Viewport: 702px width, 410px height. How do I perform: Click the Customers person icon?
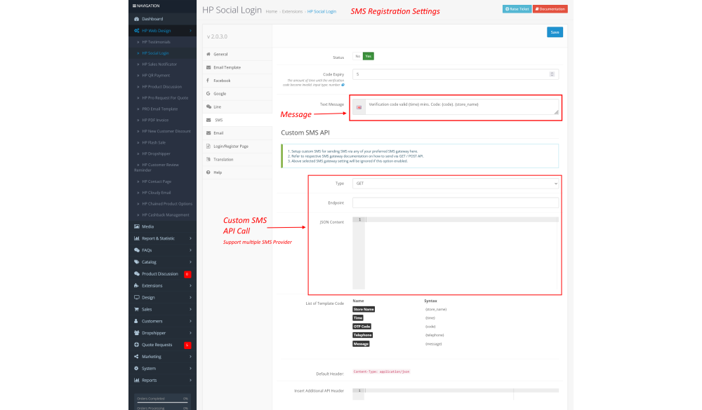click(x=136, y=322)
